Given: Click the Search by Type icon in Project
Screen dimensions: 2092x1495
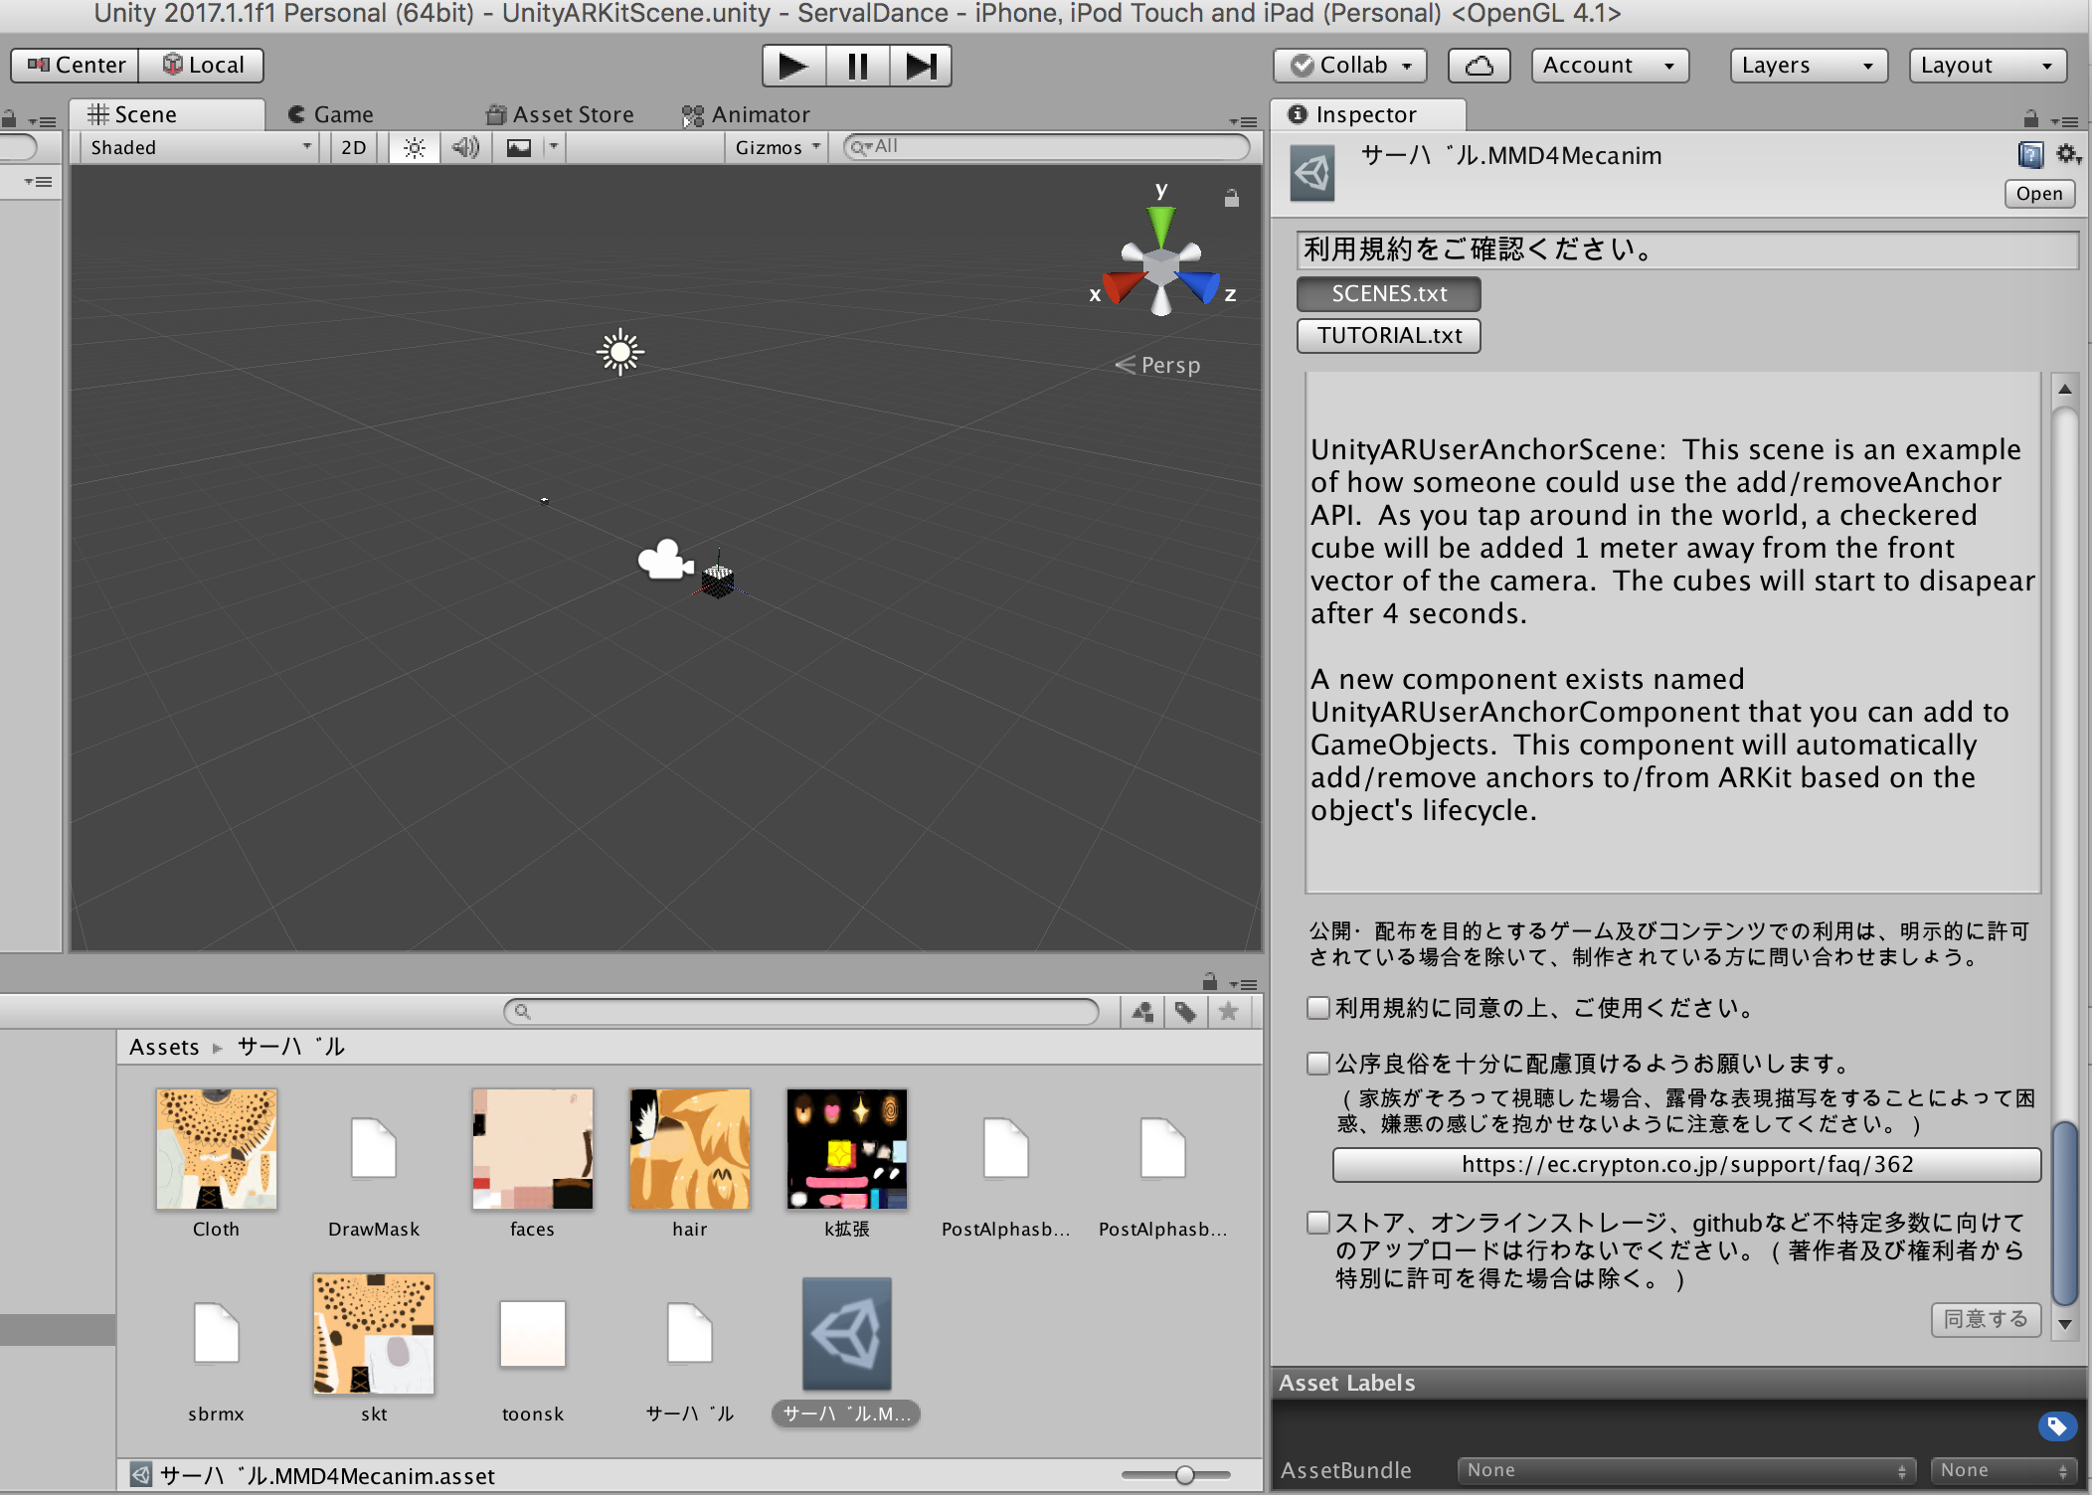Looking at the screenshot, I should [x=1142, y=1012].
